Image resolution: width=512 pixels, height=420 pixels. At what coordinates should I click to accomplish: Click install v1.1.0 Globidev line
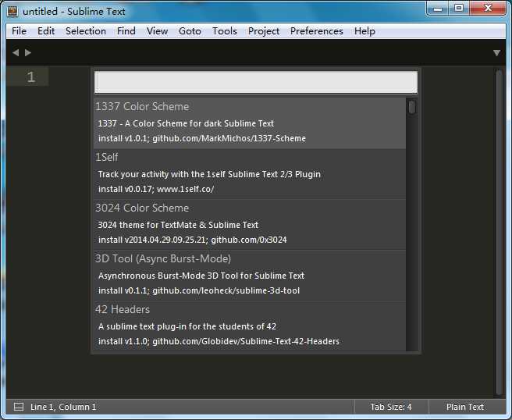click(x=219, y=341)
